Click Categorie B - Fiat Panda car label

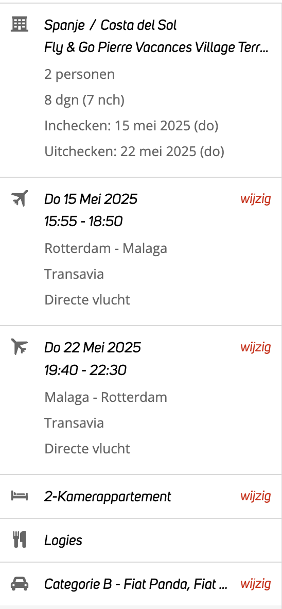pos(136,584)
